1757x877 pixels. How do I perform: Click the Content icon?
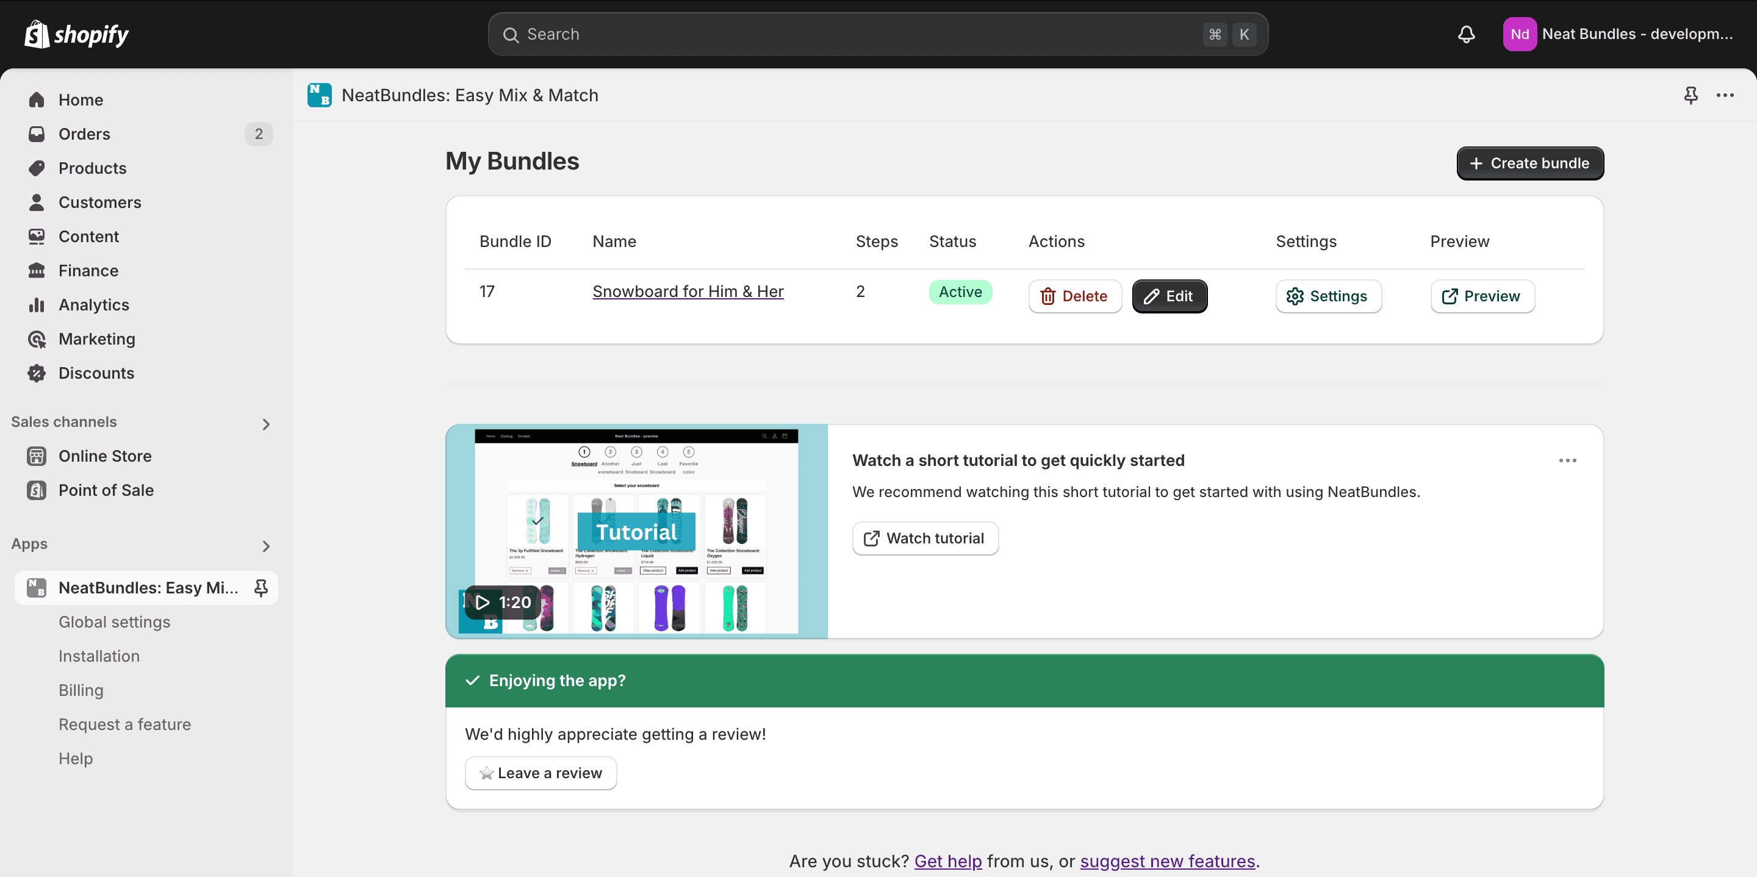click(x=37, y=236)
